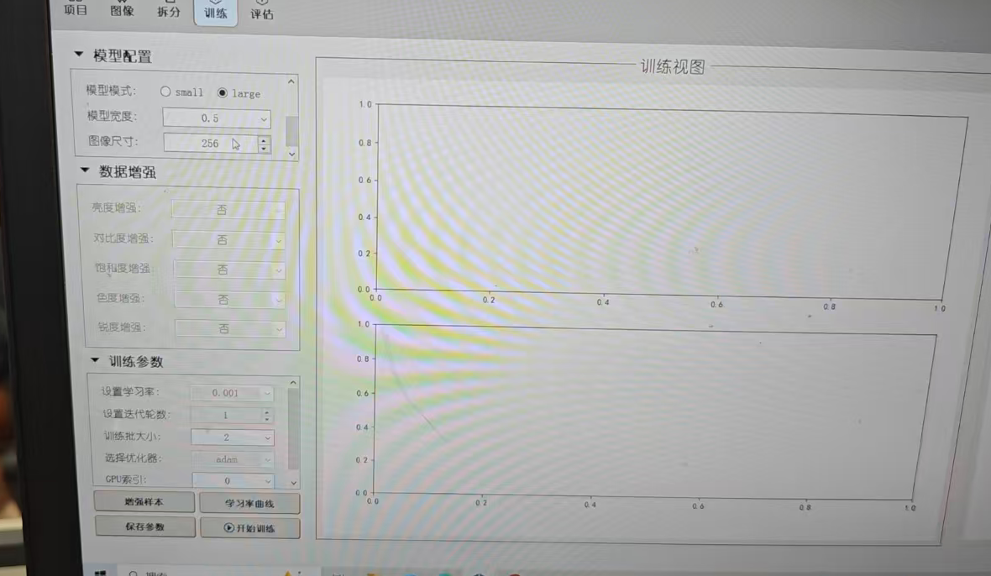Switch to the 图像 tab
The height and width of the screenshot is (576, 991).
click(x=122, y=11)
